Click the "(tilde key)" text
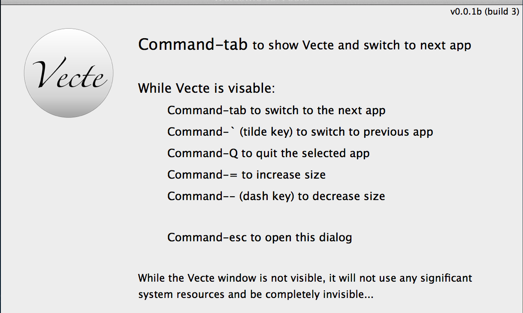Screen dimensions: 523x313 click(266, 132)
